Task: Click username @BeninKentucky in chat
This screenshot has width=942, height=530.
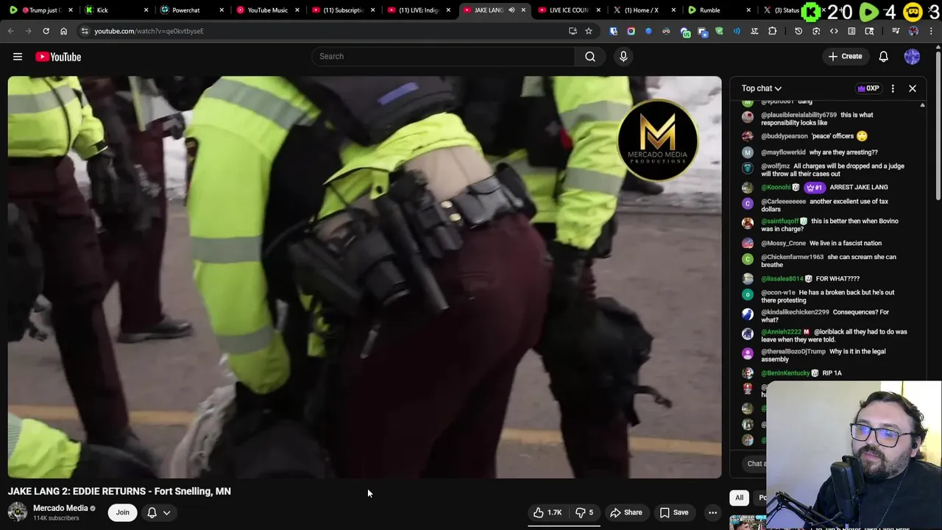Action: click(785, 373)
